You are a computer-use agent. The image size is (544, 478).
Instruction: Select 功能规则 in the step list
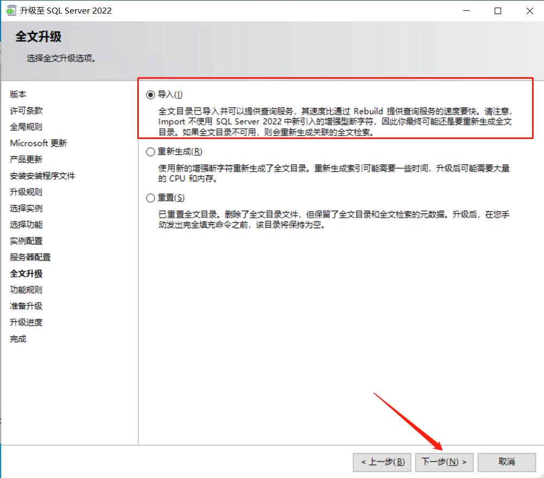tap(26, 290)
